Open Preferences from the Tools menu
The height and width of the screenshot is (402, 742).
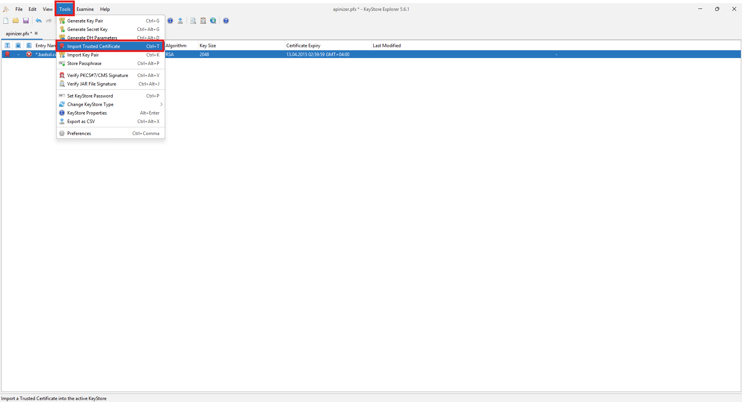click(111, 133)
